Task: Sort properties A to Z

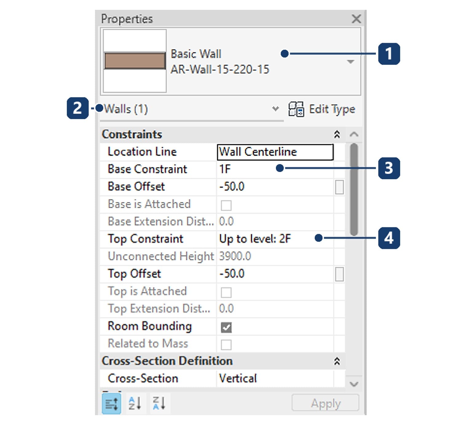Action: pyautogui.click(x=135, y=403)
